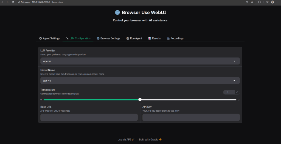The width and height of the screenshot is (281, 144).
Task: Click the Not secure site warning
Action: pos(24,2)
